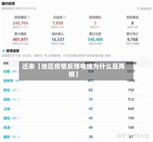Viewport: 153px width, 142px height.
Task: Select 廊坊 new local cases value 30
Action: (91, 137)
